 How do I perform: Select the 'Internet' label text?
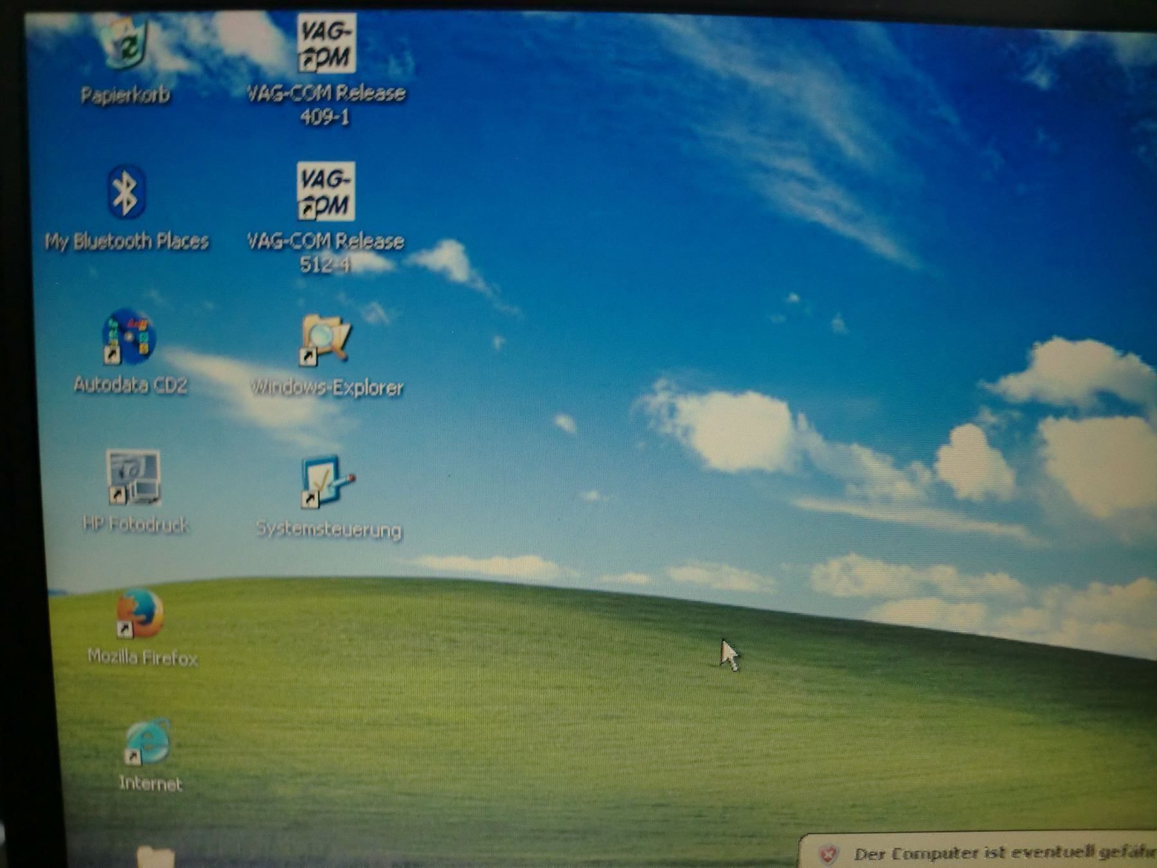(150, 784)
